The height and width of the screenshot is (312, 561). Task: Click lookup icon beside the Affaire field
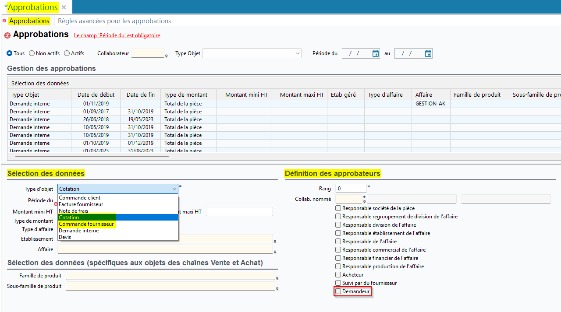pyautogui.click(x=275, y=252)
